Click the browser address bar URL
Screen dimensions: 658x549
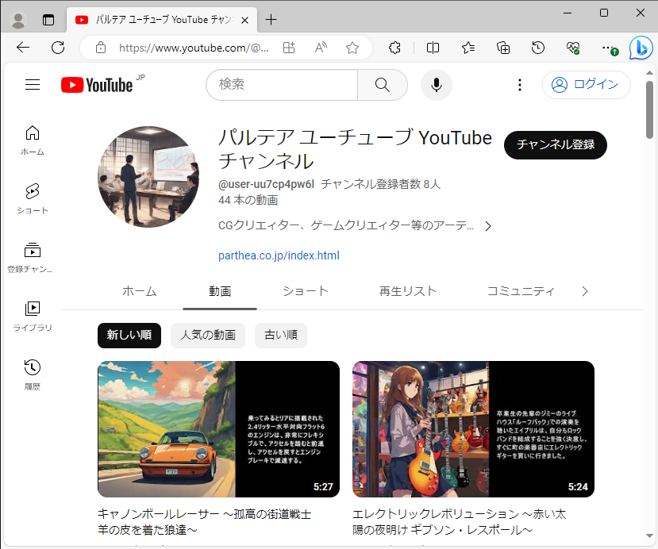click(194, 48)
